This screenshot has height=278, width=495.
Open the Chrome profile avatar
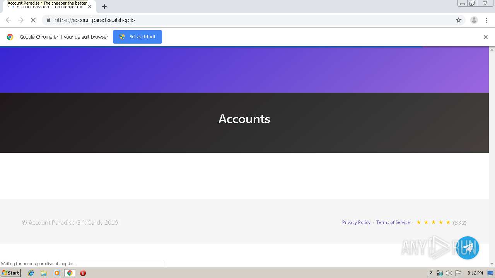click(x=474, y=20)
